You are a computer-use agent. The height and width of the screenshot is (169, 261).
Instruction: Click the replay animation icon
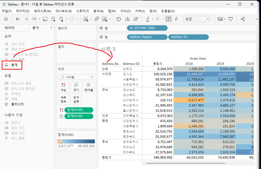coord(34,19)
